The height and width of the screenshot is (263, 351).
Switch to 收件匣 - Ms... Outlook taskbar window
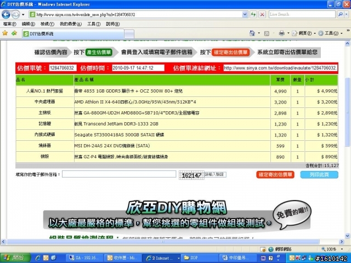point(123,258)
